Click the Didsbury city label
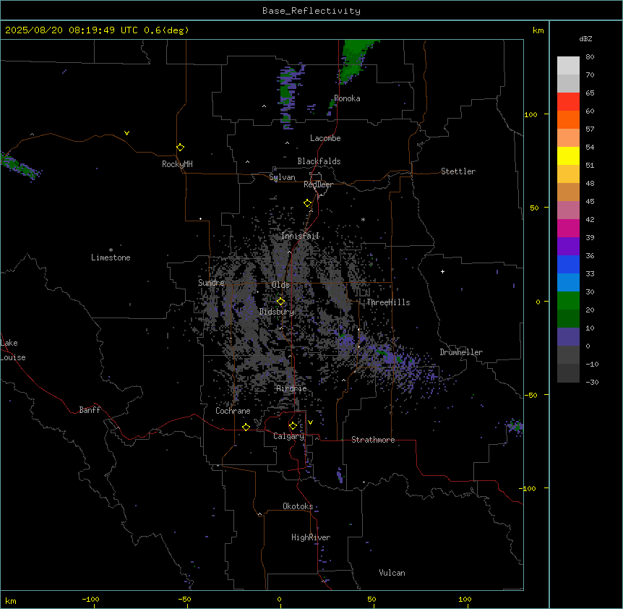Screen dimensions: 623x609 point(276,312)
